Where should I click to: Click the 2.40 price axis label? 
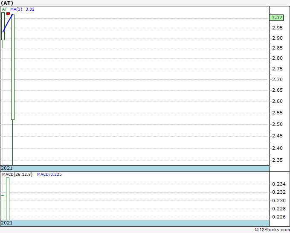pos(278,148)
